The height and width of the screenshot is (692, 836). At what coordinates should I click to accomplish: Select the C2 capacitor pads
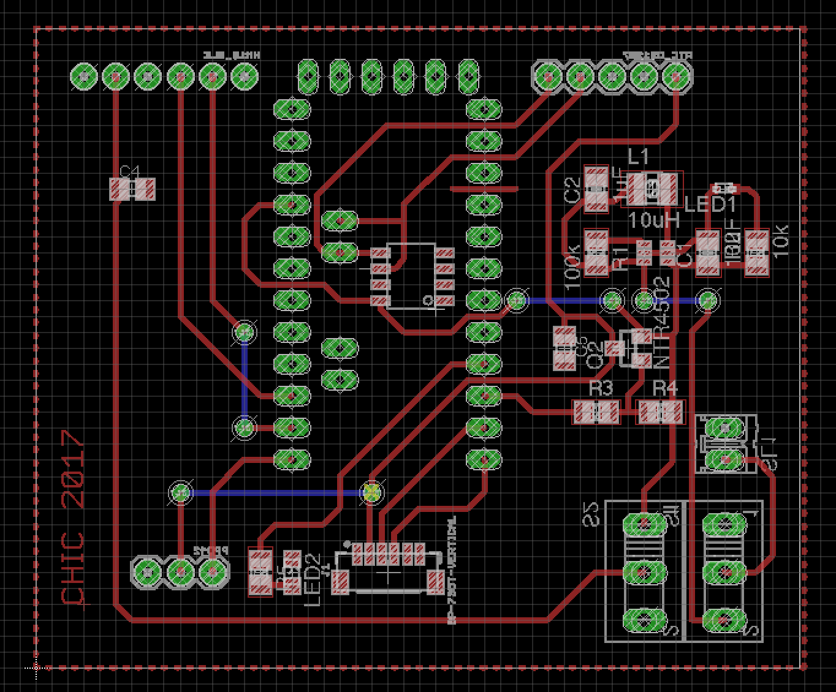tap(596, 189)
